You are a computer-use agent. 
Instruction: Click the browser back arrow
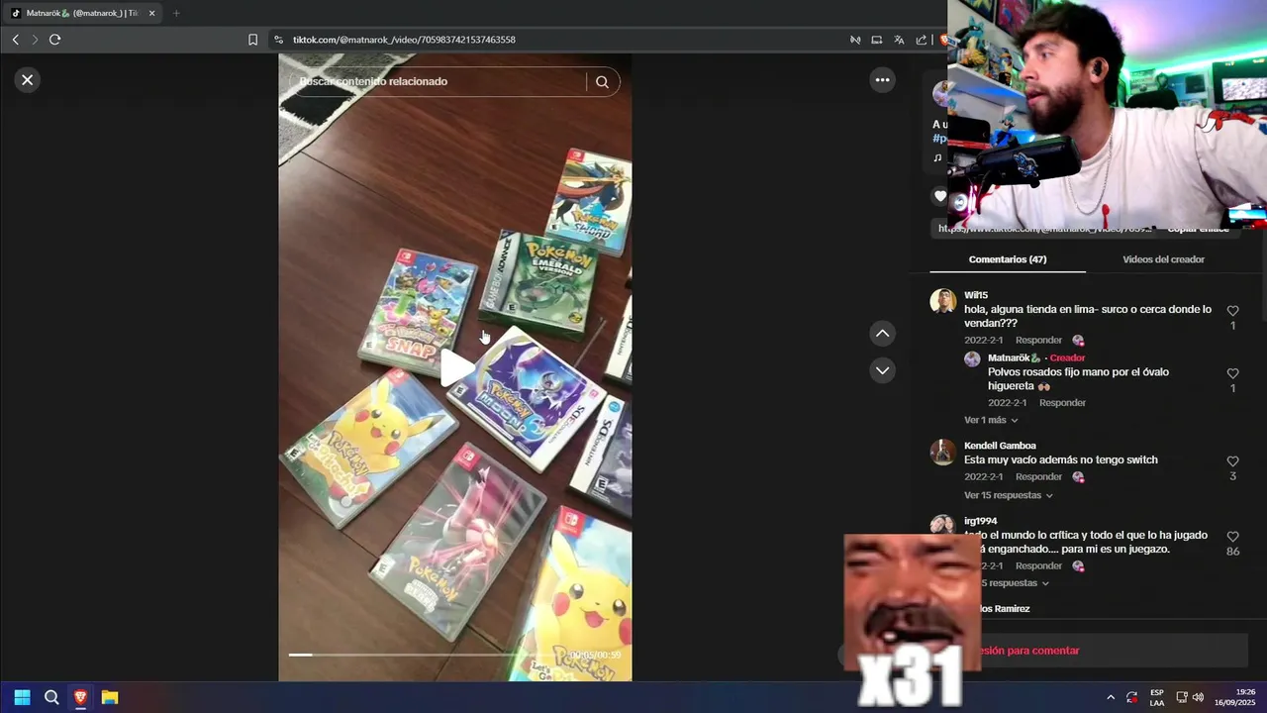pos(15,40)
